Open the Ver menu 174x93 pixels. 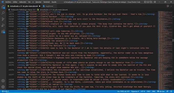(29, 2)
